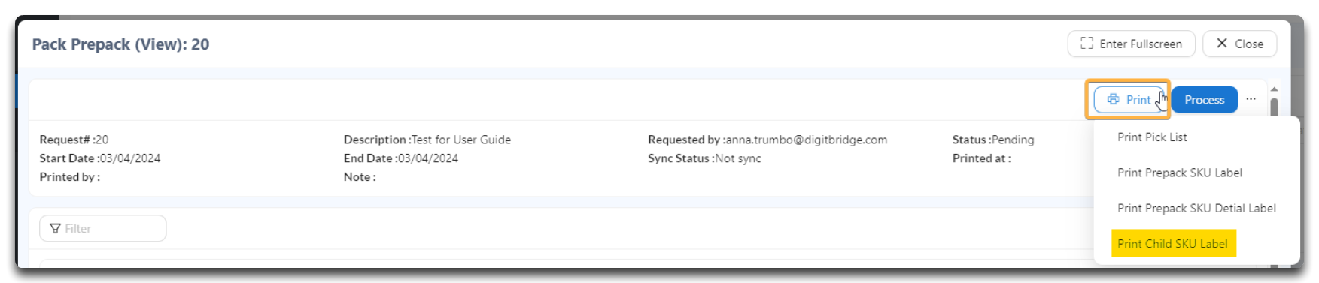
Task: Click the Test for User Guide description
Action: click(460, 140)
